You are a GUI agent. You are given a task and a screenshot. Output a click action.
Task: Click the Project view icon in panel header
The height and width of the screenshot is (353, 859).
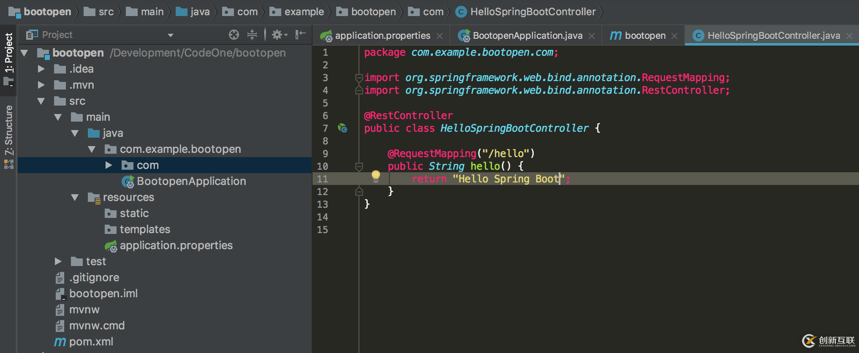[32, 35]
